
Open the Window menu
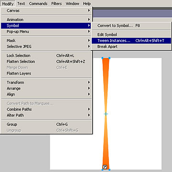point(73,3)
